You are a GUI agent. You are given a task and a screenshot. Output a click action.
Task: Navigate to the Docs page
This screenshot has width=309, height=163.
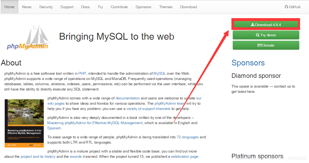[85, 7]
